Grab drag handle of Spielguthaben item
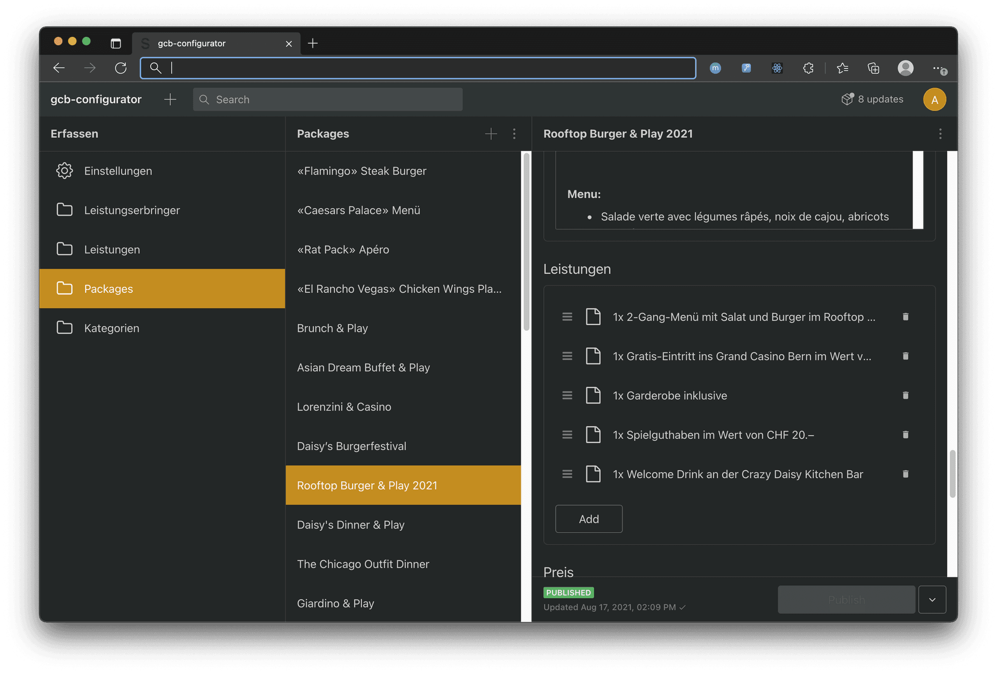 click(x=567, y=435)
